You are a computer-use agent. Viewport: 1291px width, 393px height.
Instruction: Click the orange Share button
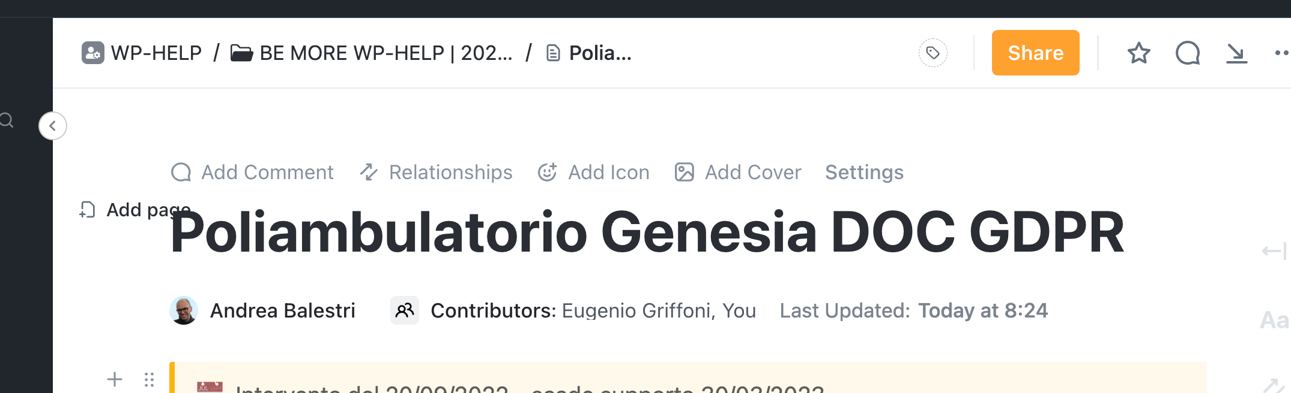pyautogui.click(x=1035, y=53)
